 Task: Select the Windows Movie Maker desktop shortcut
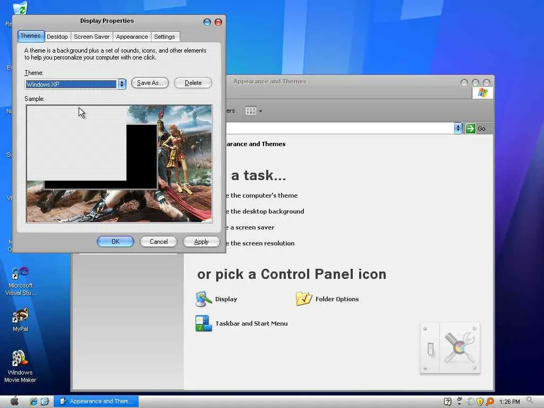click(x=20, y=367)
